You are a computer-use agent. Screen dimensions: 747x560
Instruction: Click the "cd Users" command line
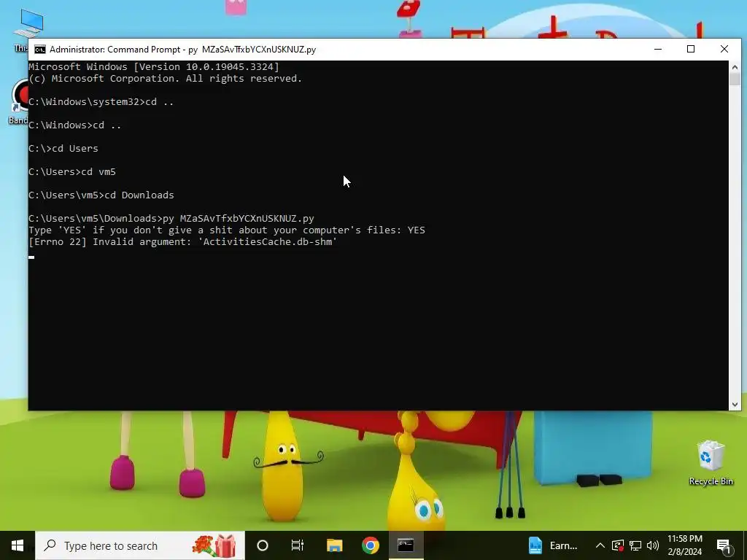(63, 149)
